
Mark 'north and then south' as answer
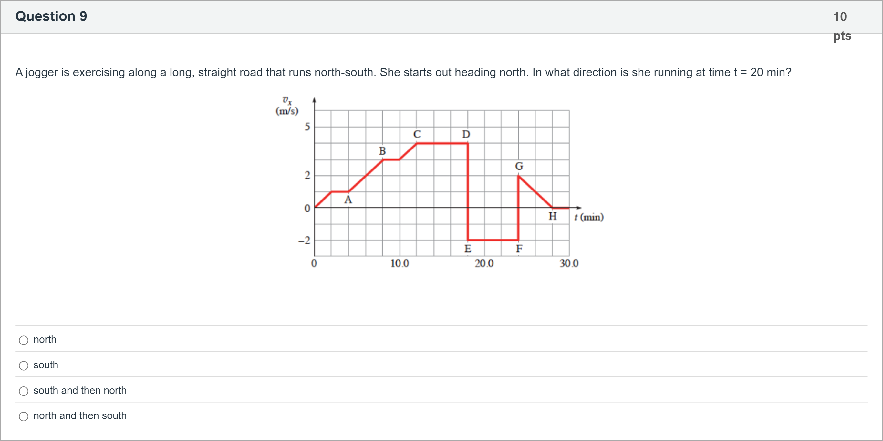[24, 416]
